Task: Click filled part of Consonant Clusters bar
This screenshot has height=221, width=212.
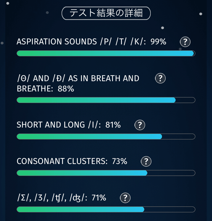Action: click(82, 173)
